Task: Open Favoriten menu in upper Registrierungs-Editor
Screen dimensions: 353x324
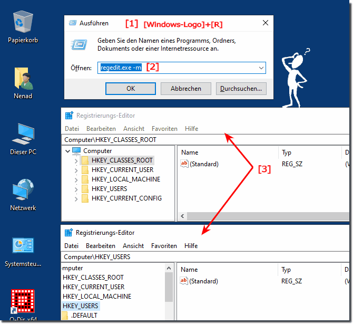Action: 164,129
